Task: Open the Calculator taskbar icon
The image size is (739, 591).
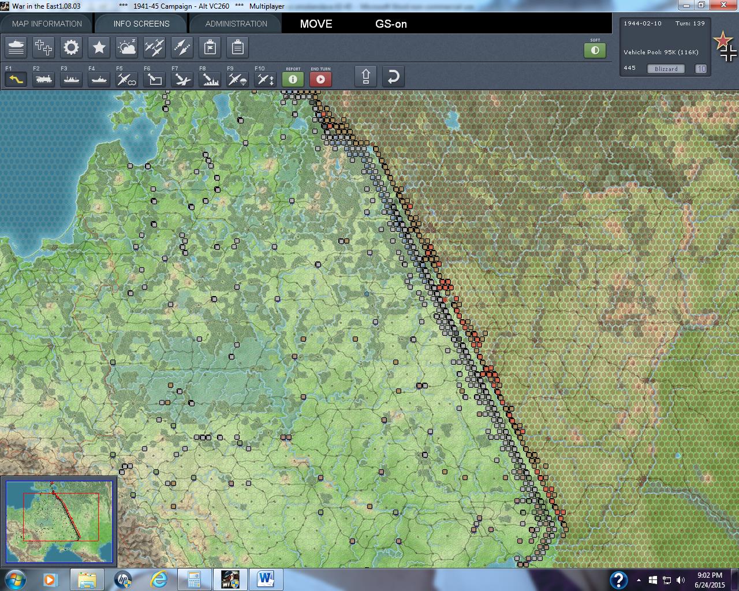Action: (195, 579)
